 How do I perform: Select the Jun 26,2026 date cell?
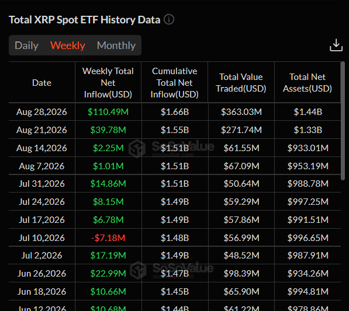coord(42,274)
